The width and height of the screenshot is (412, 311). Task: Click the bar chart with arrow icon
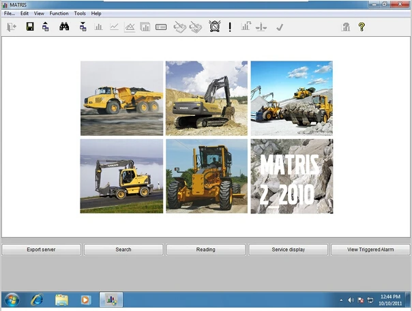click(246, 26)
